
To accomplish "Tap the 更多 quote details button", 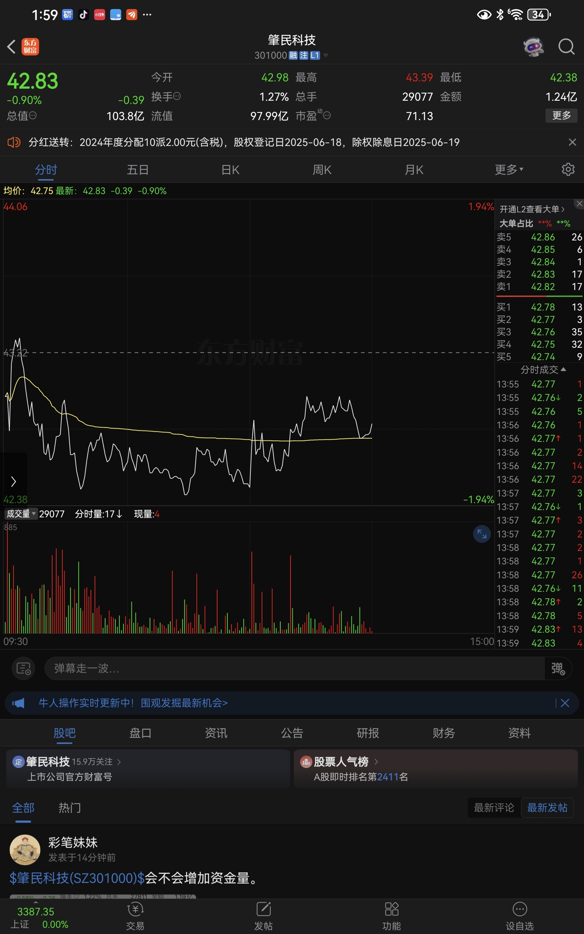I will point(561,115).
